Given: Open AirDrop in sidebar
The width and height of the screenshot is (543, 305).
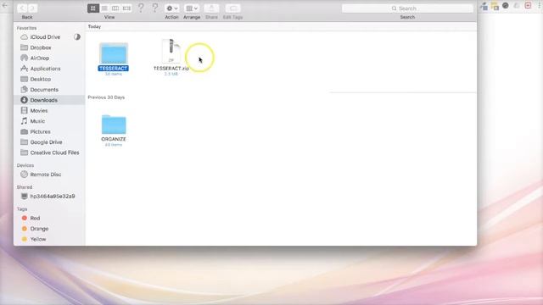Looking at the screenshot, I should pyautogui.click(x=40, y=58).
